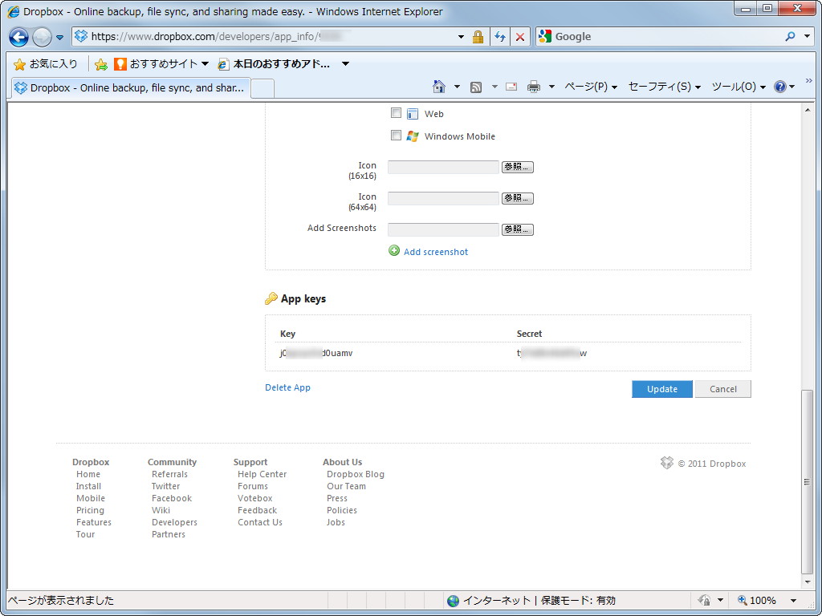This screenshot has width=822, height=616.
Task: Open Favorites star お気に入り button
Action: 46,64
